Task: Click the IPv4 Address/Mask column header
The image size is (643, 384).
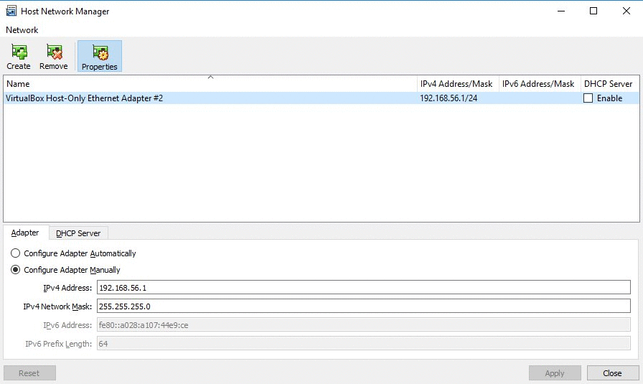Action: (x=458, y=84)
